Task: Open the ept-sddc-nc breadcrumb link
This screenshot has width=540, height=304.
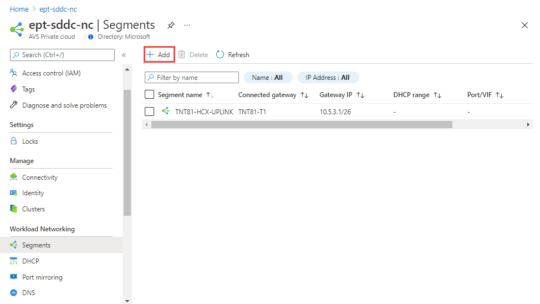Action: click(58, 9)
